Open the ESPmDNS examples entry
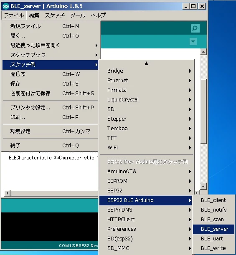 pyautogui.click(x=146, y=210)
